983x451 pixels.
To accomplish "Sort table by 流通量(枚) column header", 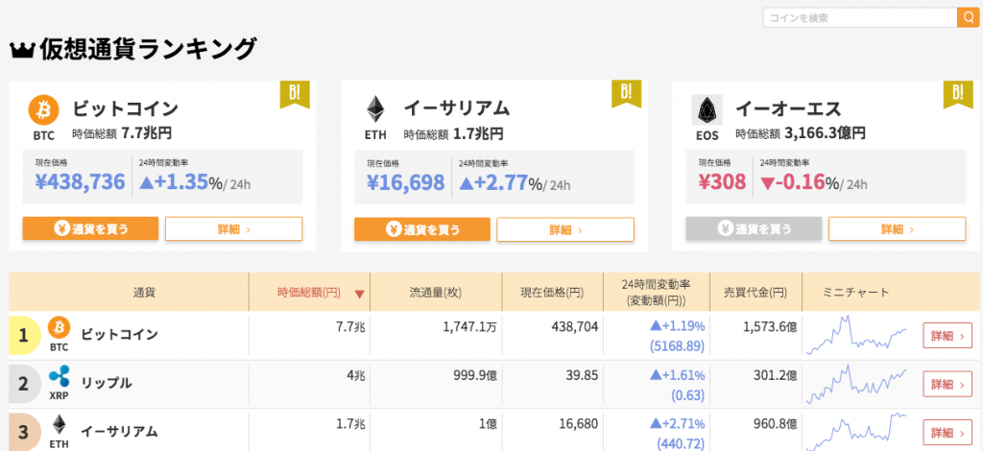I will tap(436, 292).
